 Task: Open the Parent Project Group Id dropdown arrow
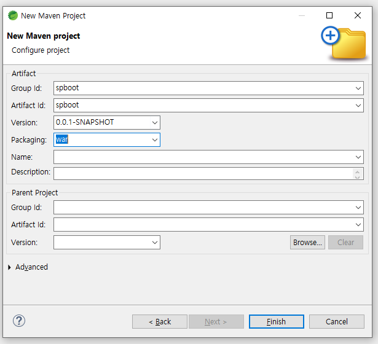click(358, 208)
